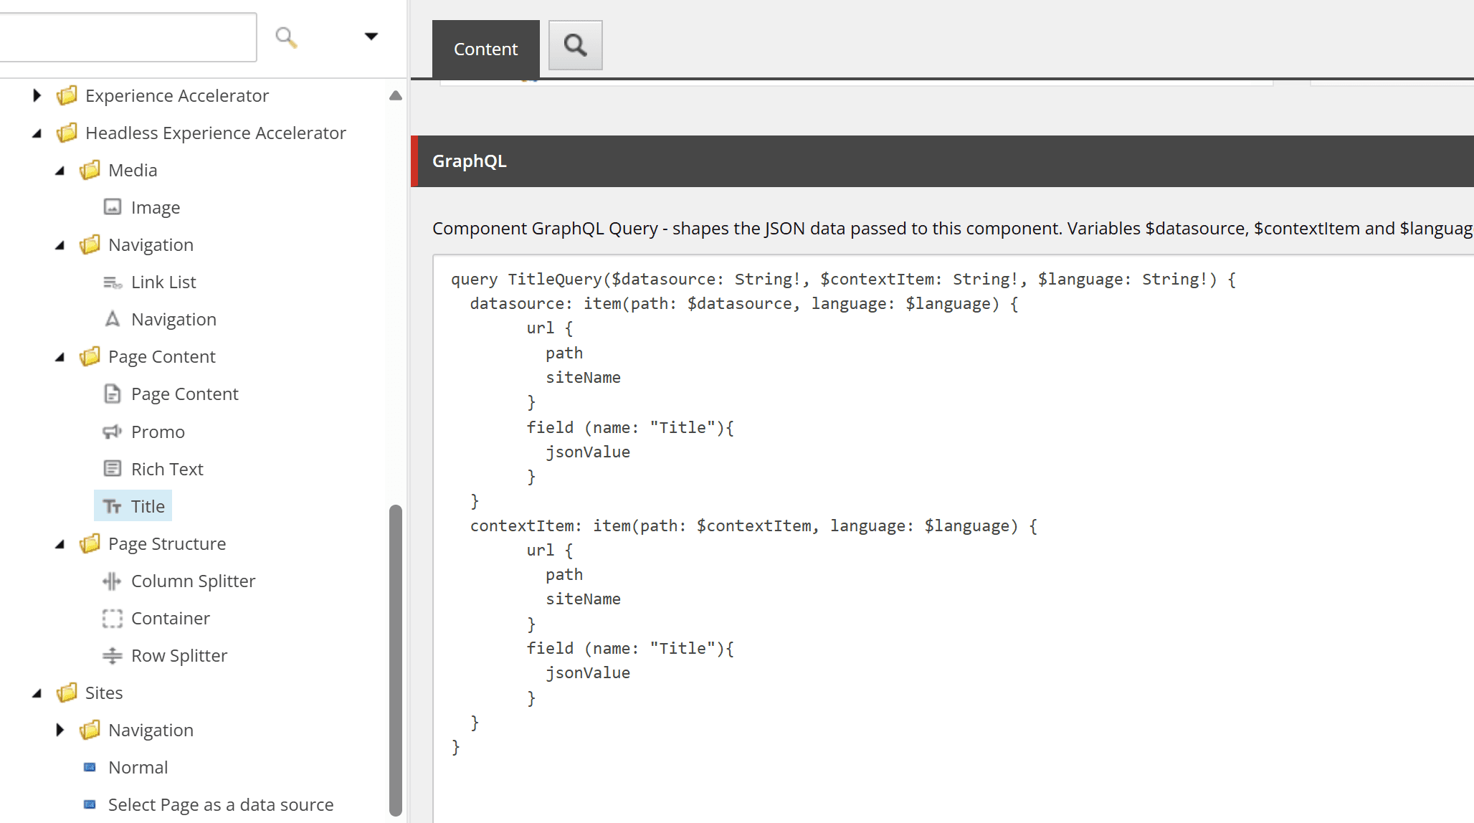
Task: Click the Normal item icon
Action: 90,767
